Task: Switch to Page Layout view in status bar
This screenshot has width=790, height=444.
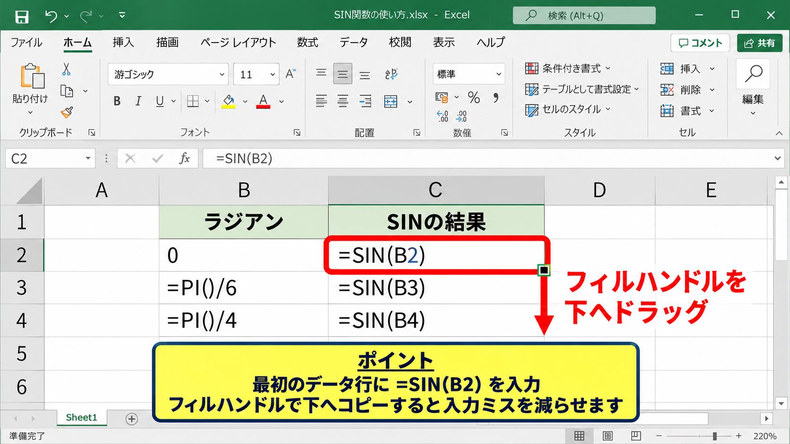Action: [608, 436]
